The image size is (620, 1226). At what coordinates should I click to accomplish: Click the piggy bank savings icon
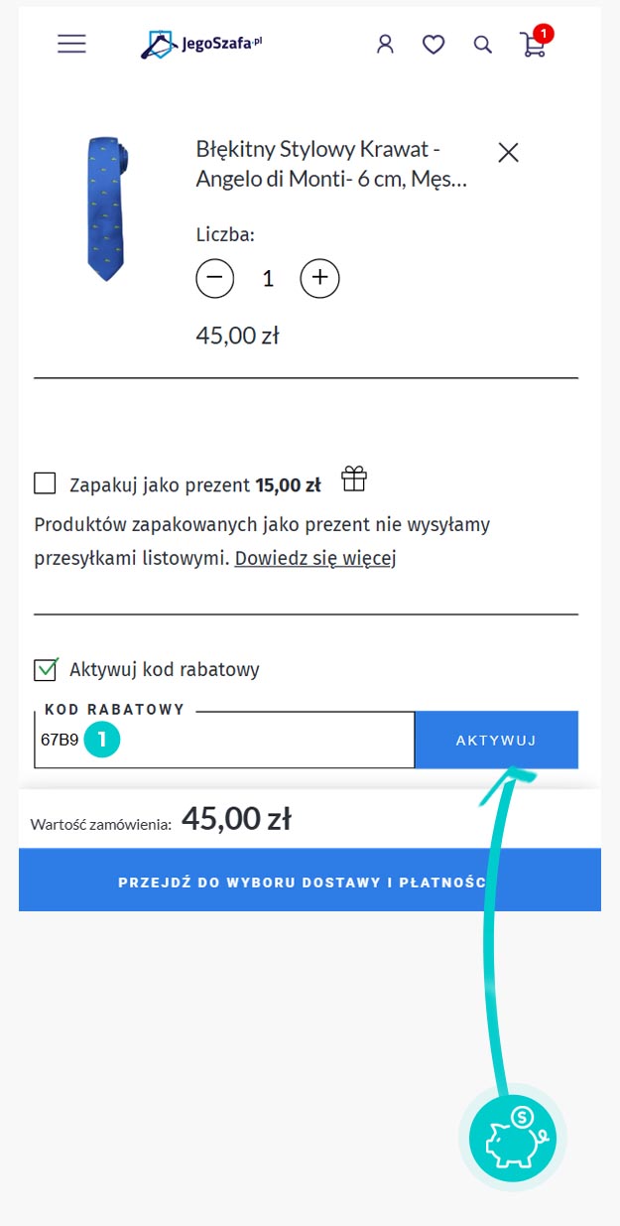(x=512, y=1138)
